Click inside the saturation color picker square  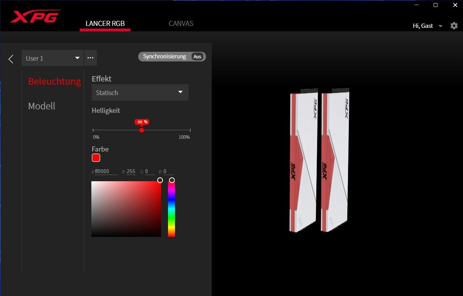(126, 209)
